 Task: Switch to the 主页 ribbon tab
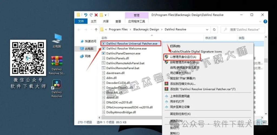pos(94,21)
